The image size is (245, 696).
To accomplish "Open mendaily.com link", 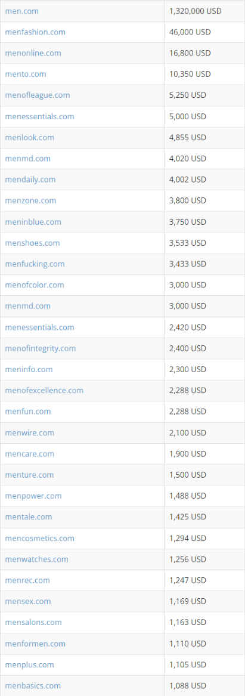I will point(30,180).
